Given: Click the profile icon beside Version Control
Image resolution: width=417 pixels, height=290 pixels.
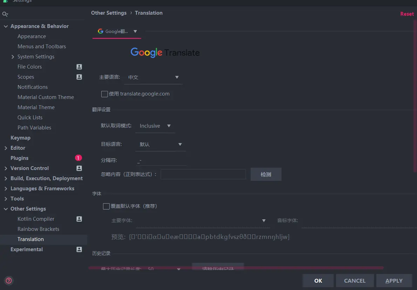Looking at the screenshot, I should 79,168.
